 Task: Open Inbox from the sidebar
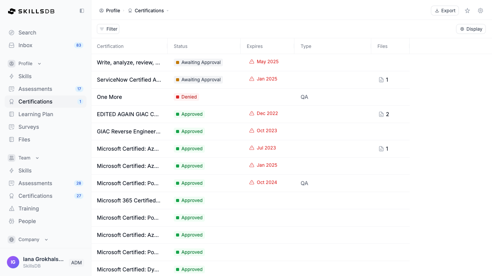click(25, 45)
